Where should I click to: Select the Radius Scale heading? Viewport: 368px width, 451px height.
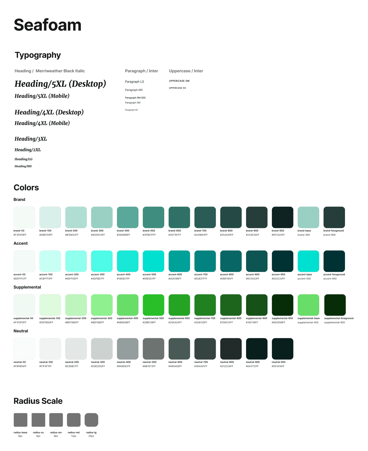[38, 401]
